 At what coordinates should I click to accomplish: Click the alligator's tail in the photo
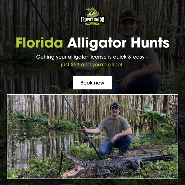[157, 158]
